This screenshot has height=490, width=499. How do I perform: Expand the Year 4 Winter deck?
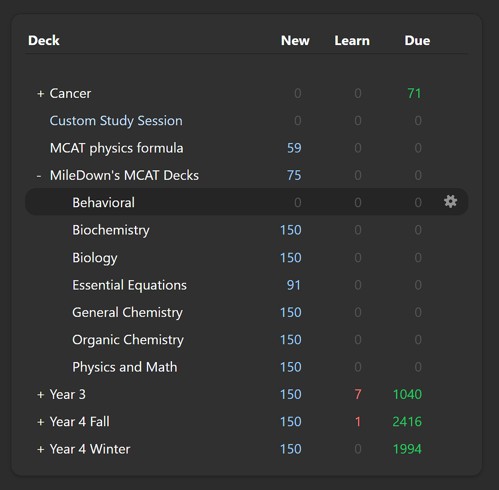click(x=40, y=449)
